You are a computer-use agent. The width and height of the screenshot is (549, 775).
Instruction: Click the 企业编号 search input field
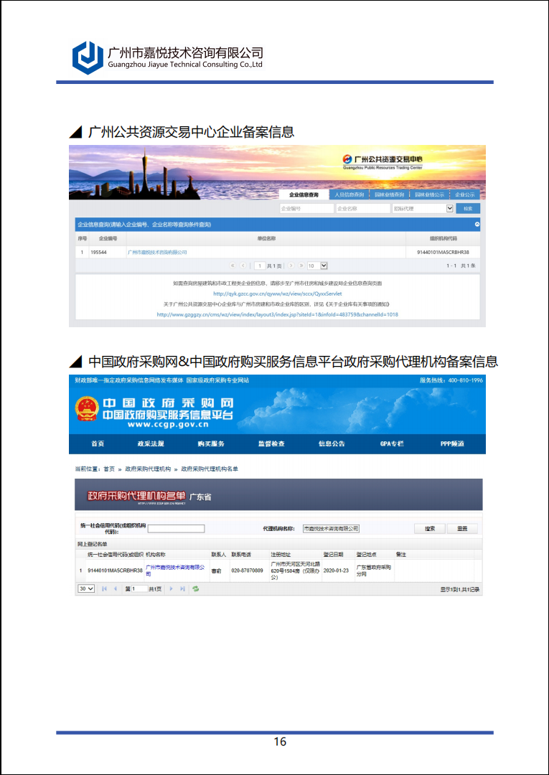307,209
